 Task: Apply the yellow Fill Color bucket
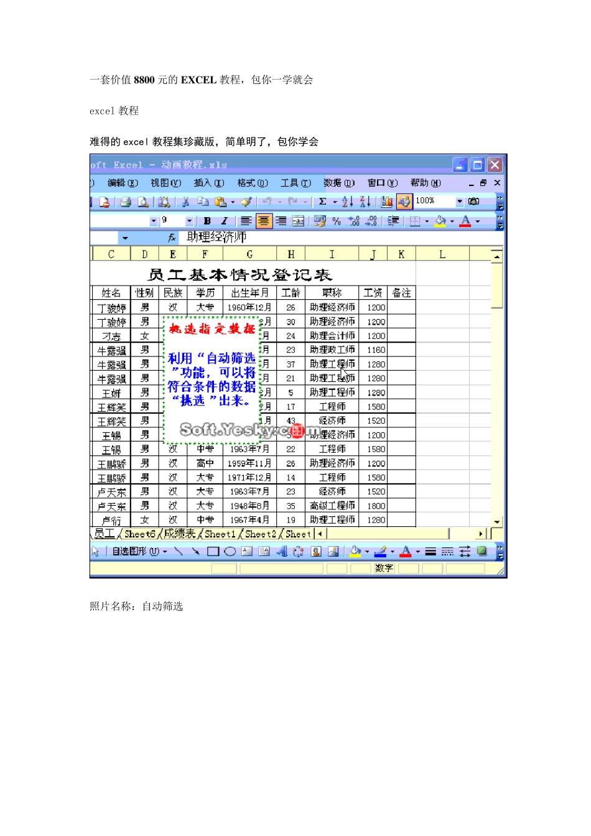click(440, 221)
